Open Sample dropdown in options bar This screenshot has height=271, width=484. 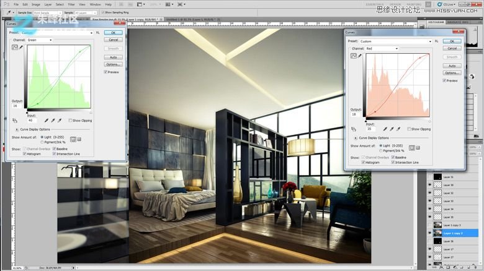coord(86,13)
